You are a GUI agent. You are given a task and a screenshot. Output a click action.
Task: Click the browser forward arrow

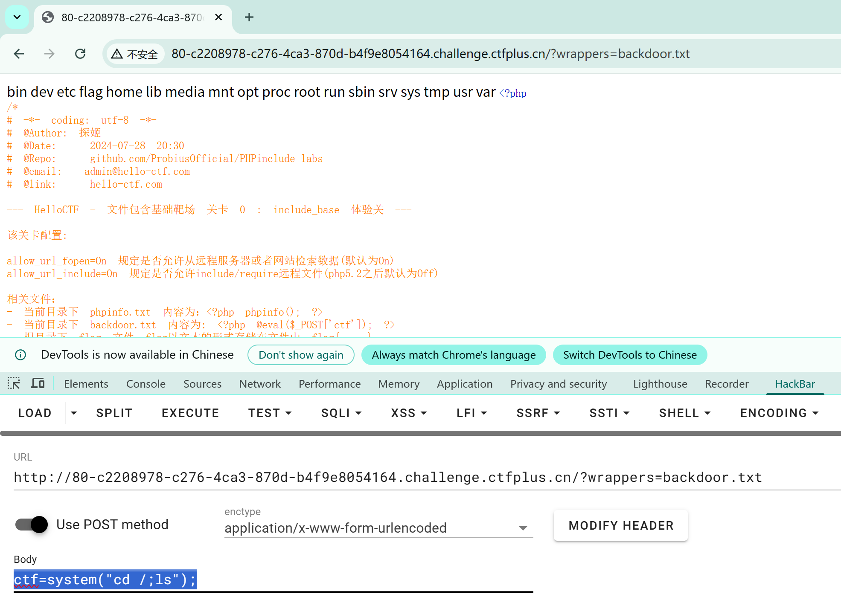coord(49,54)
